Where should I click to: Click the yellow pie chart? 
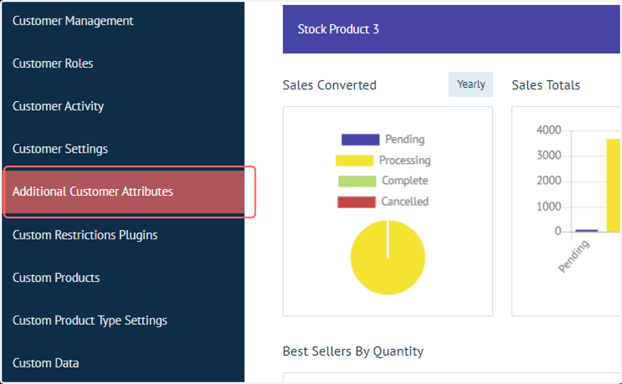point(388,258)
